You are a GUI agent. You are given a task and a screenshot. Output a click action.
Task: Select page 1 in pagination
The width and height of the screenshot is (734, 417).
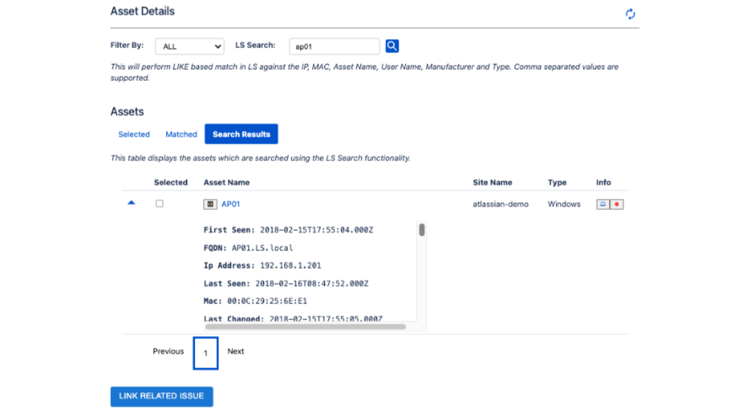[206, 353]
